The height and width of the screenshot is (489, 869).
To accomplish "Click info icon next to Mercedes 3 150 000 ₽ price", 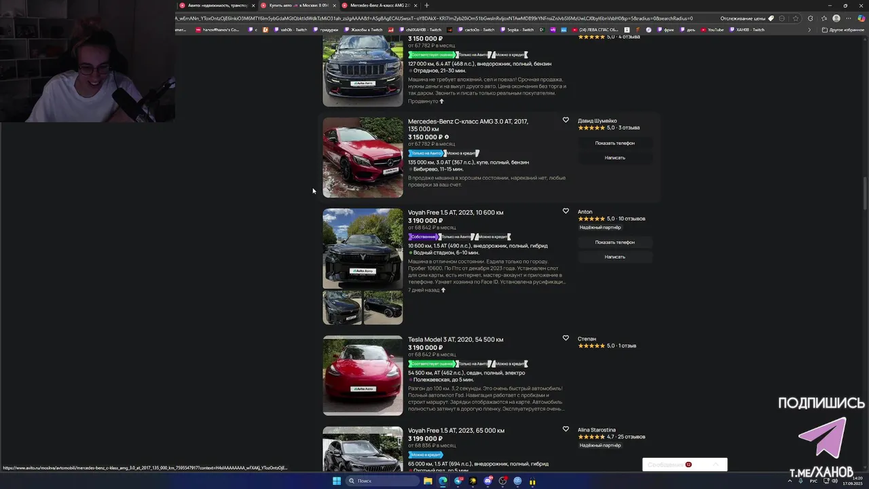I will pyautogui.click(x=446, y=137).
